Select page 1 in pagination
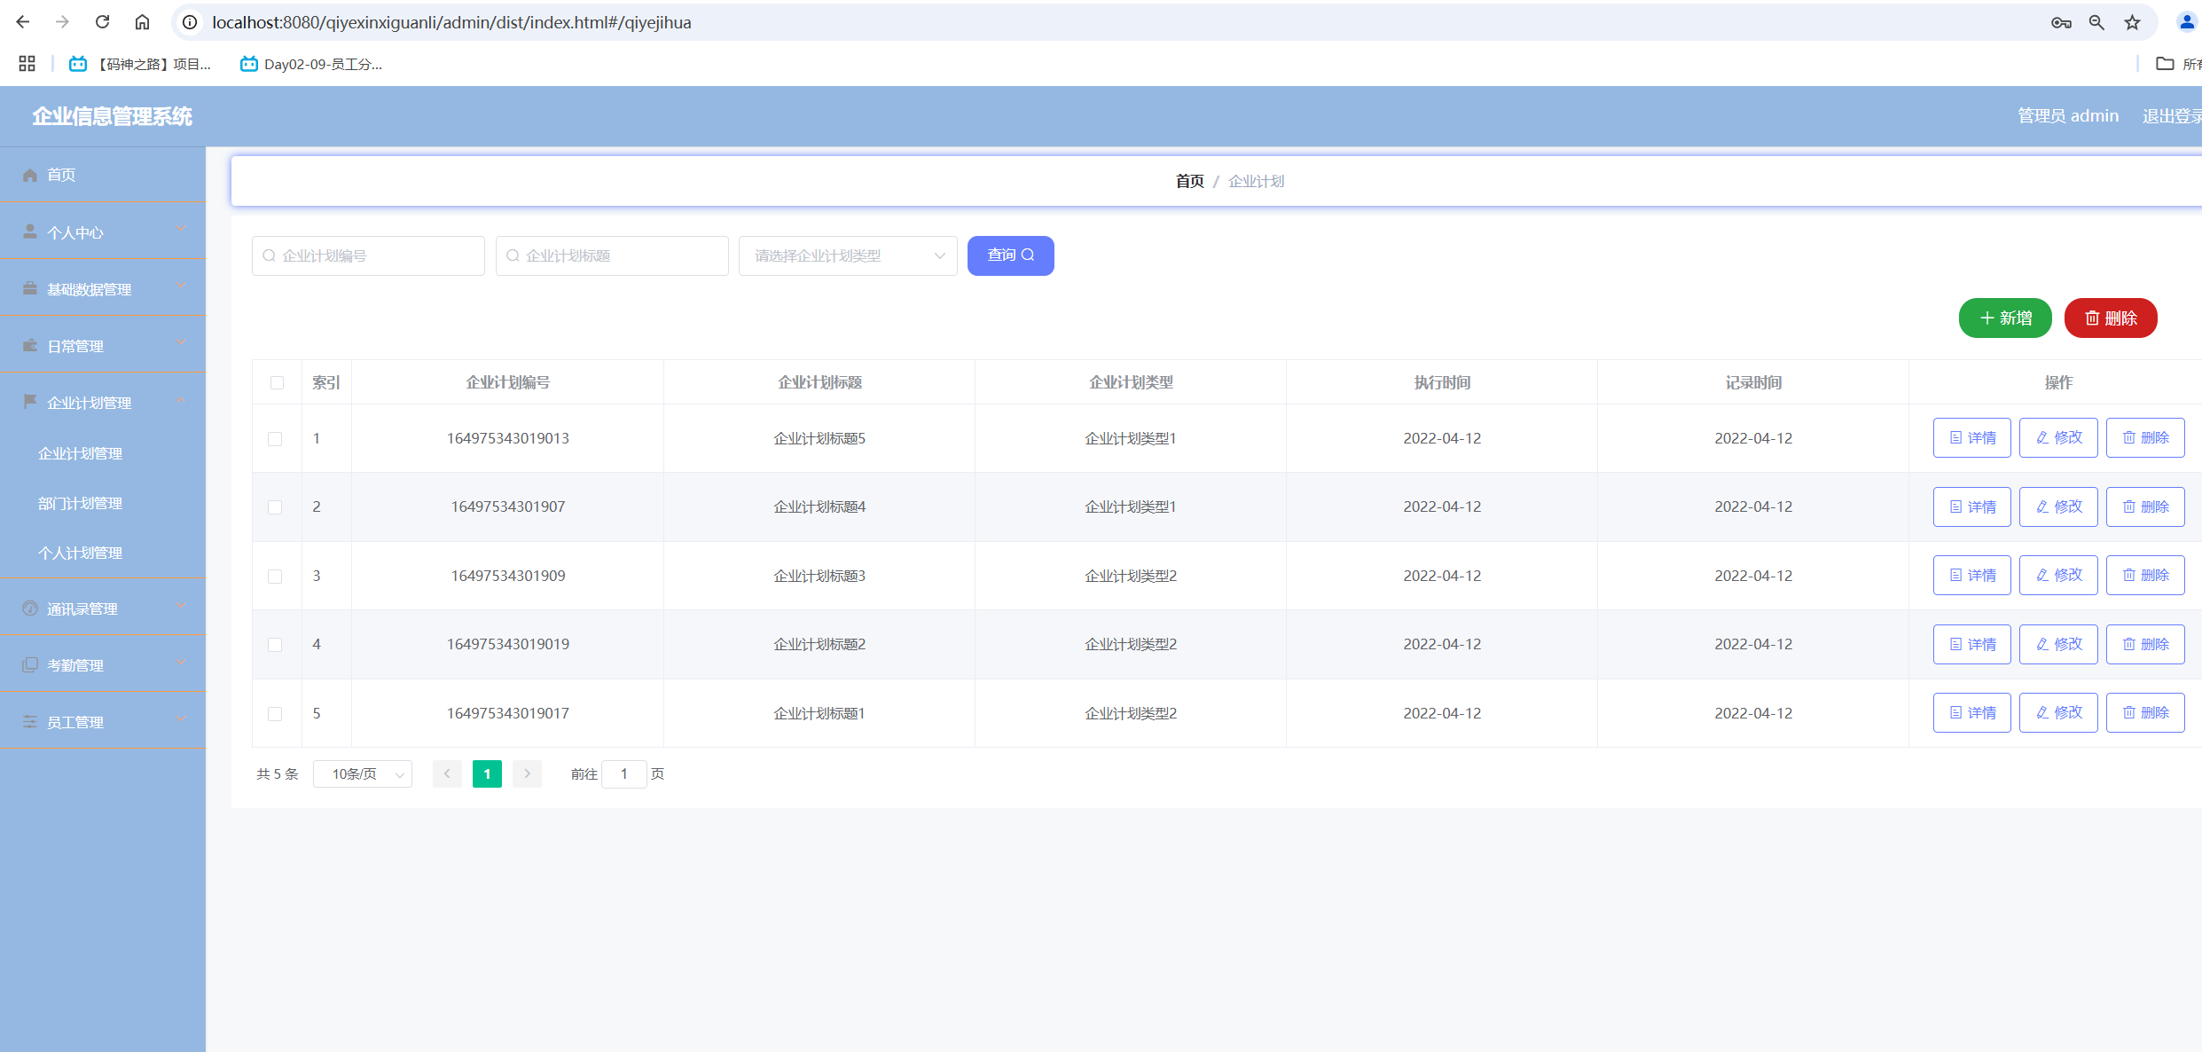 click(487, 773)
